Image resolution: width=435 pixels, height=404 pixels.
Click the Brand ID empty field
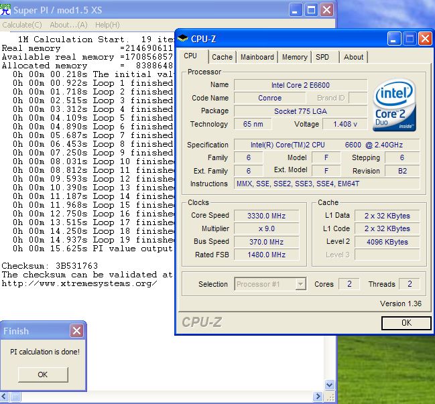tap(358, 98)
